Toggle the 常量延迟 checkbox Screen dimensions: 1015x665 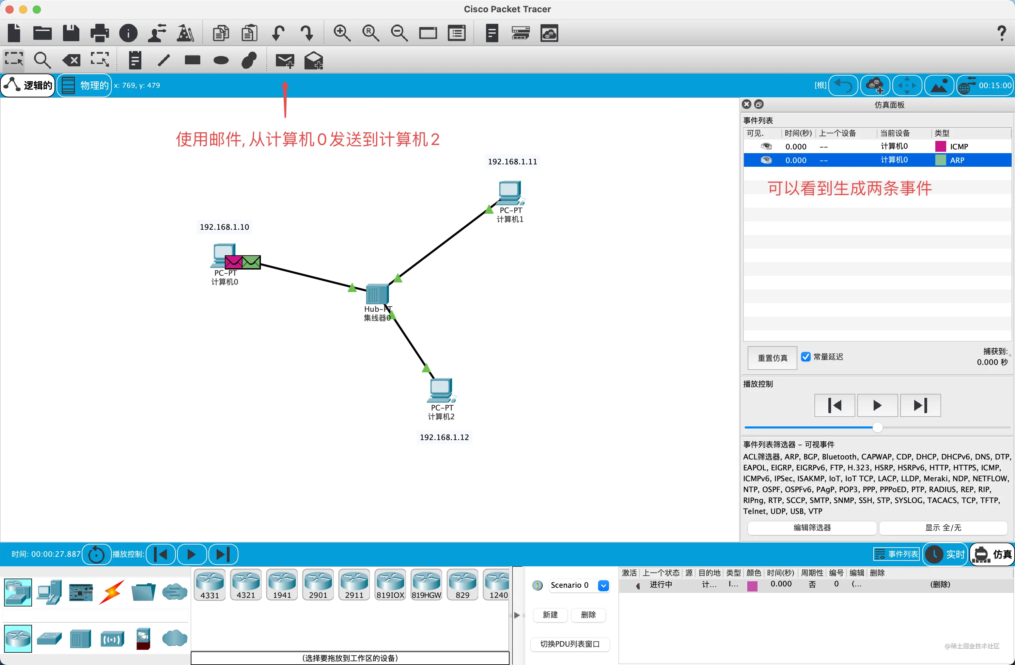[806, 357]
